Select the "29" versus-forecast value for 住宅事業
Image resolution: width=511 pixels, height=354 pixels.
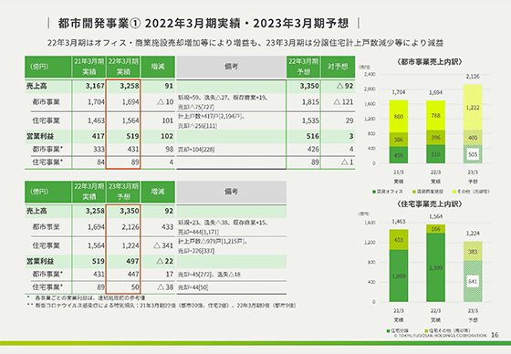pos(349,120)
